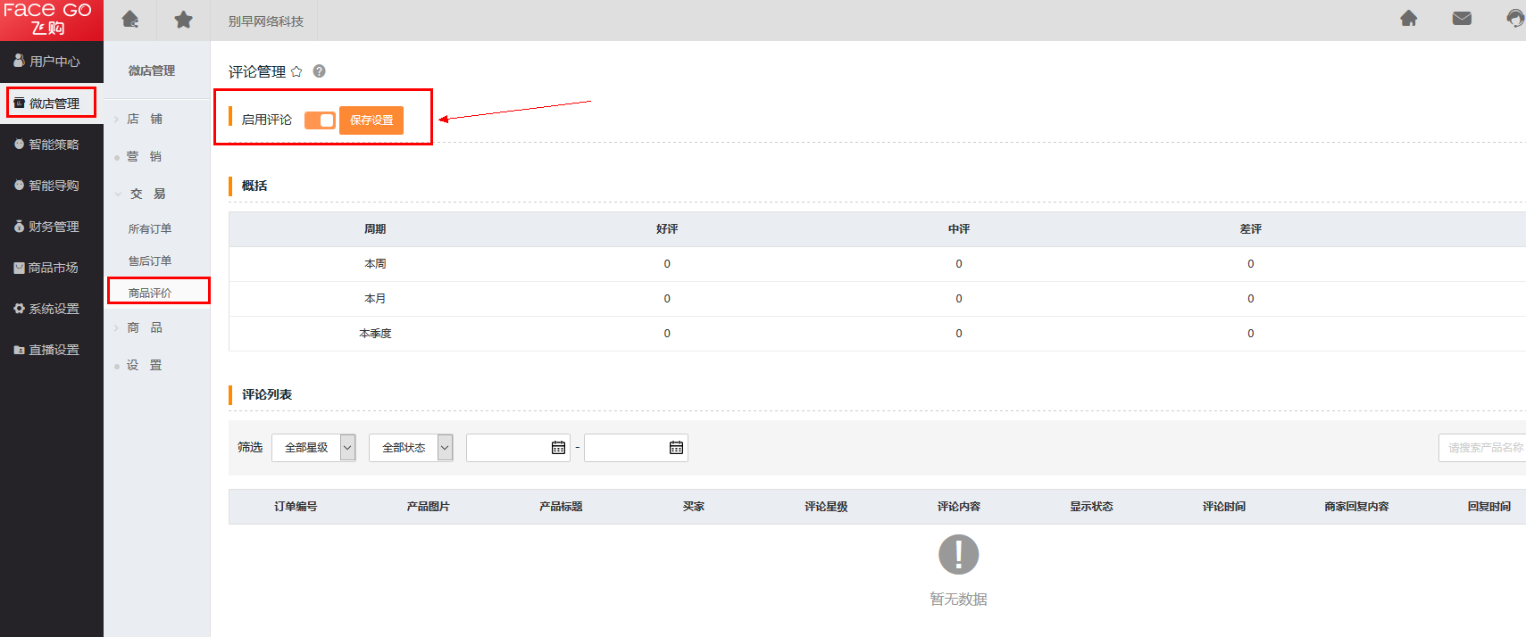Click the star favorites icon in the top bar
The width and height of the screenshot is (1526, 637).
(183, 20)
